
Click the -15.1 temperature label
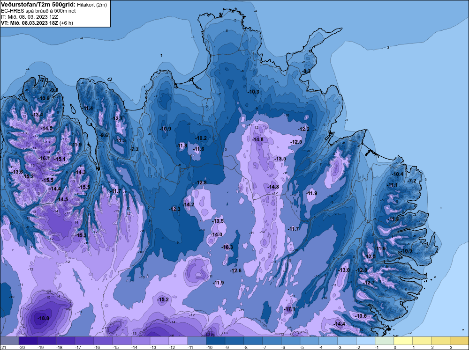pyautogui.click(x=60, y=159)
